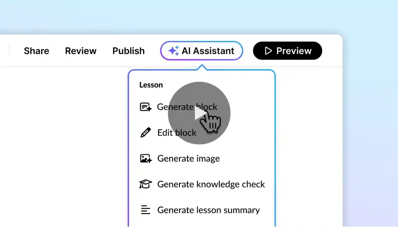Click the lines icon for lesson summary
The height and width of the screenshot is (227, 398).
pos(146,210)
